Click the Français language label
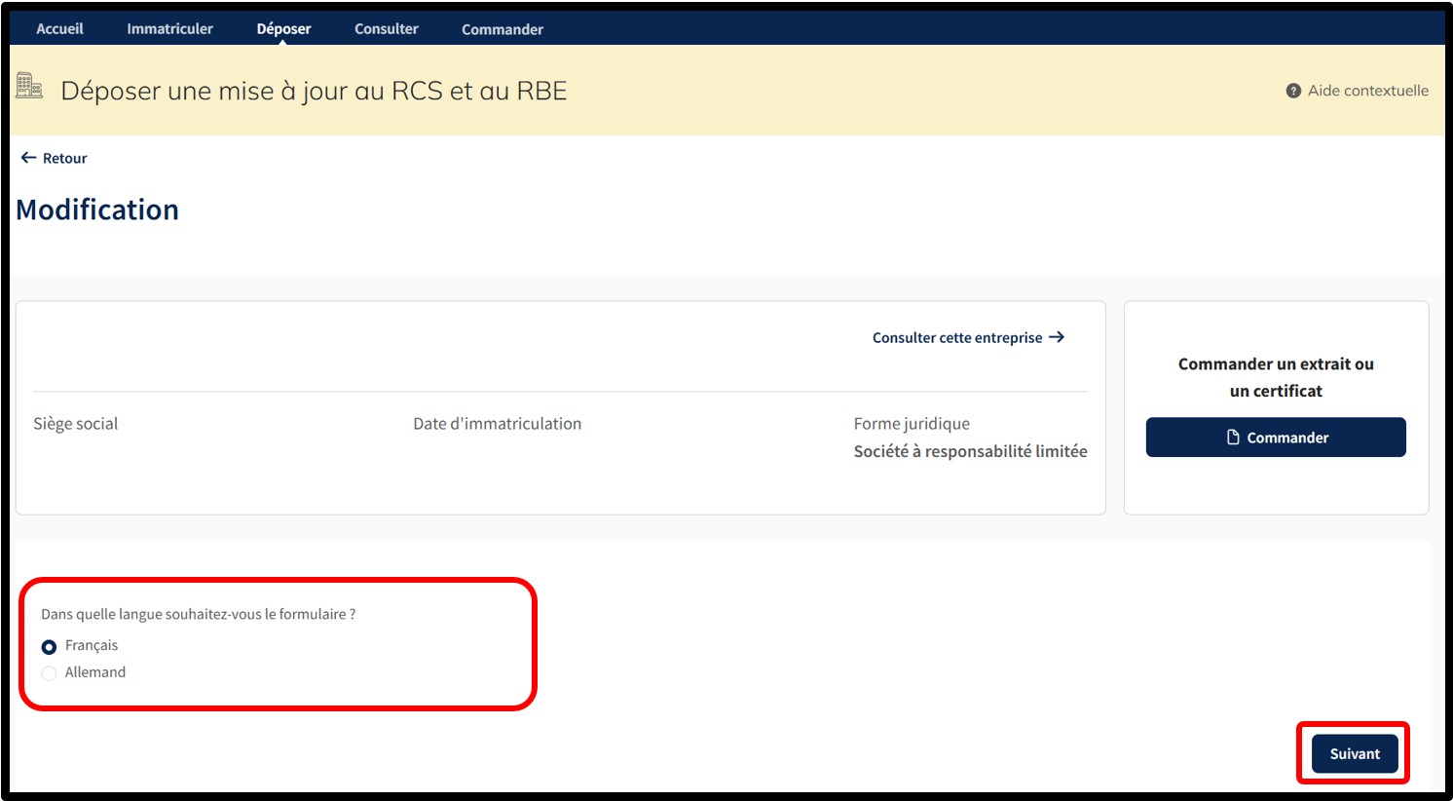1453x801 pixels. pos(92,645)
